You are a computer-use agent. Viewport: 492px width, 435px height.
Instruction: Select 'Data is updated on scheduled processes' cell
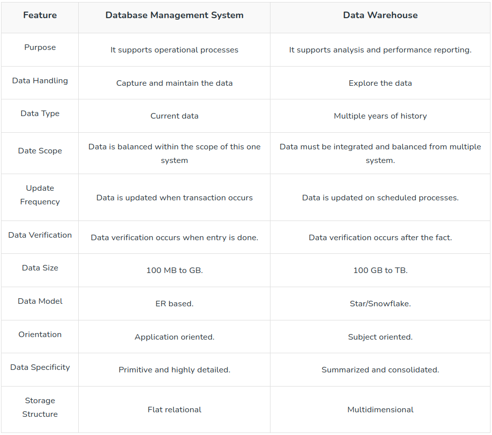(380, 198)
